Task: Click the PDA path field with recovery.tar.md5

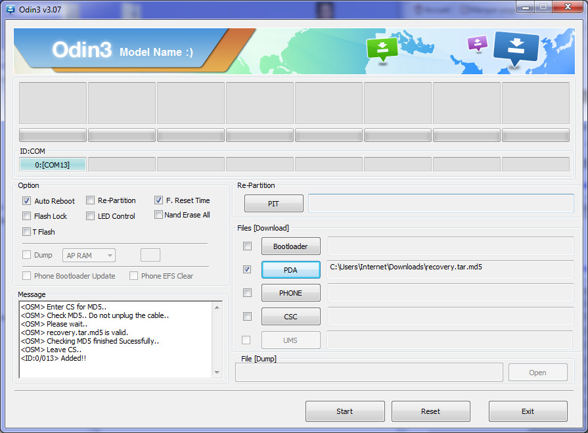Action: click(x=451, y=269)
